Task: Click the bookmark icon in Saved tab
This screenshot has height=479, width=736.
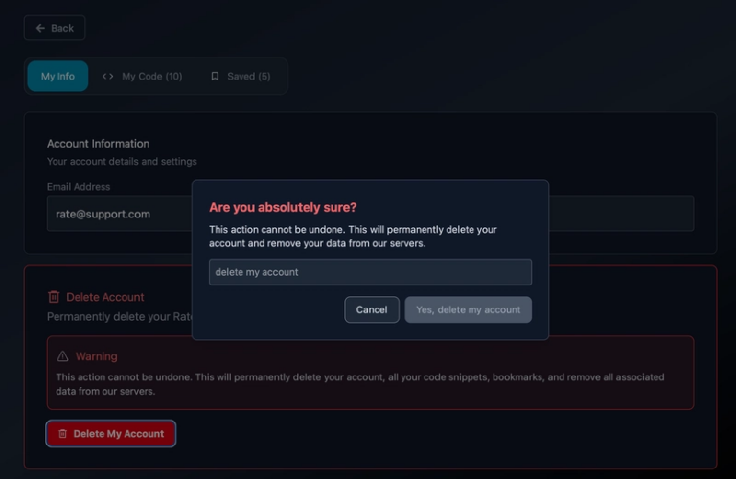Action: click(215, 77)
